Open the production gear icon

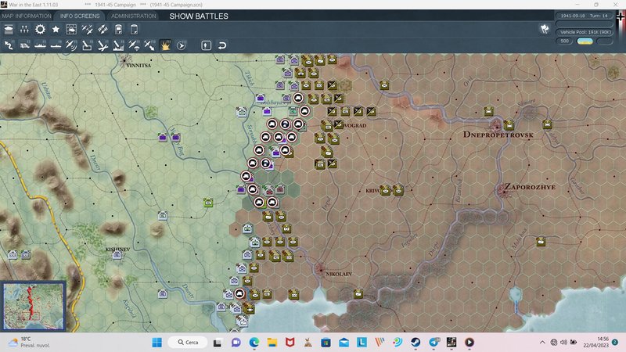pyautogui.click(x=40, y=30)
